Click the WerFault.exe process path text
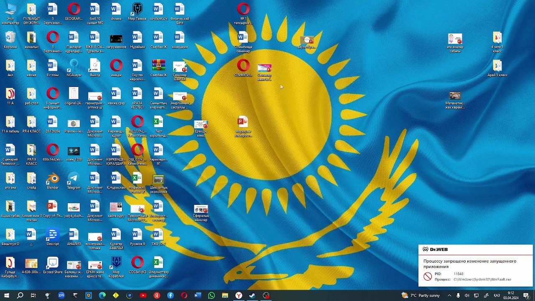The image size is (535, 301). (x=482, y=279)
